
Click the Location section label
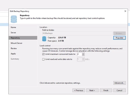tap(43, 27)
